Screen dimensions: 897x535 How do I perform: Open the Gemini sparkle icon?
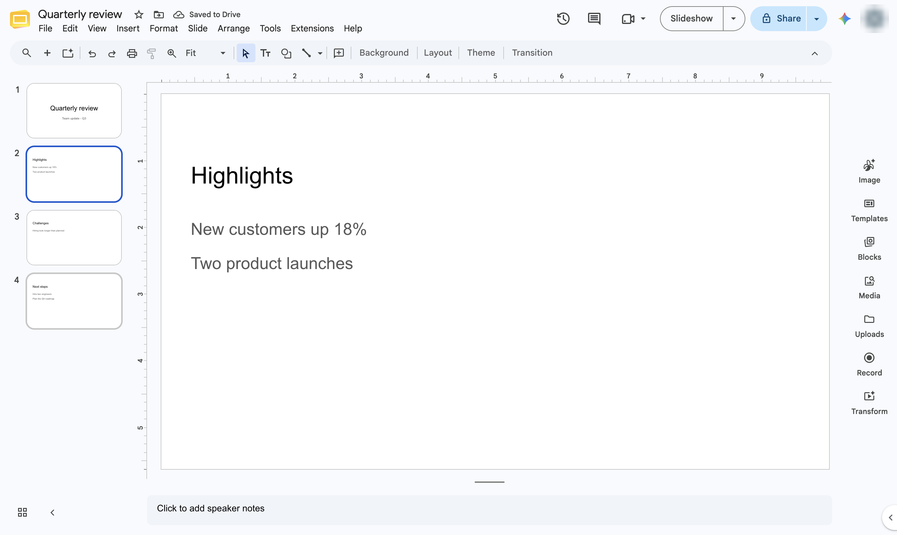(x=844, y=19)
